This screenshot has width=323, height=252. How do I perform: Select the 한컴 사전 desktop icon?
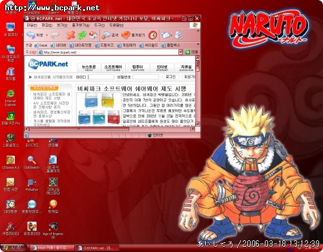pos(10,185)
